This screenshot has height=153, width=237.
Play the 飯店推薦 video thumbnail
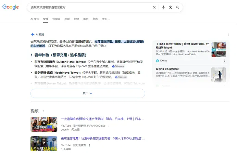(44, 144)
